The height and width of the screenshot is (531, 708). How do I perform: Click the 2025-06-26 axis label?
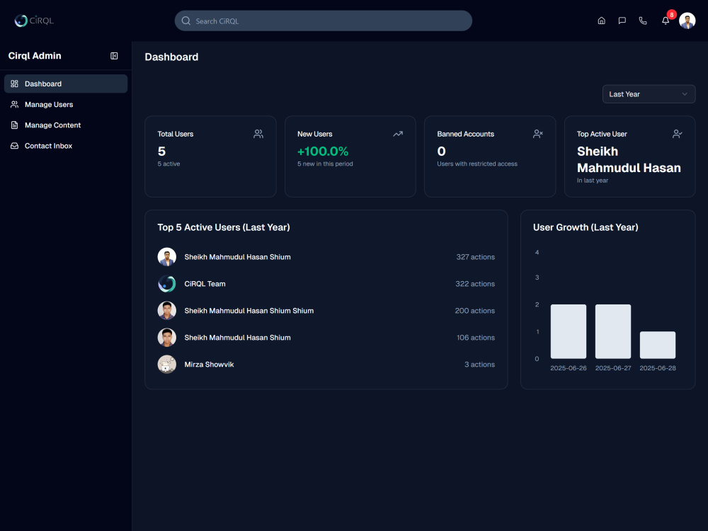click(x=569, y=368)
